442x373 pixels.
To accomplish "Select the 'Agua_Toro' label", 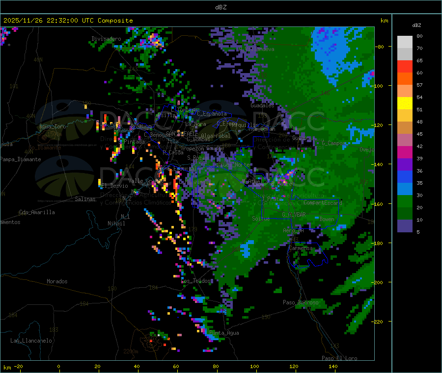I will pos(53,127).
